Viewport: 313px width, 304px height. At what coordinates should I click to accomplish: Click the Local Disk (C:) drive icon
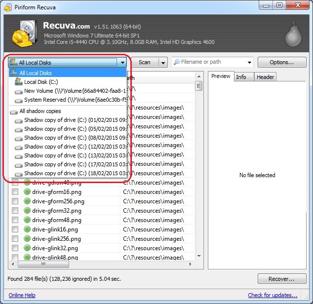click(x=19, y=82)
